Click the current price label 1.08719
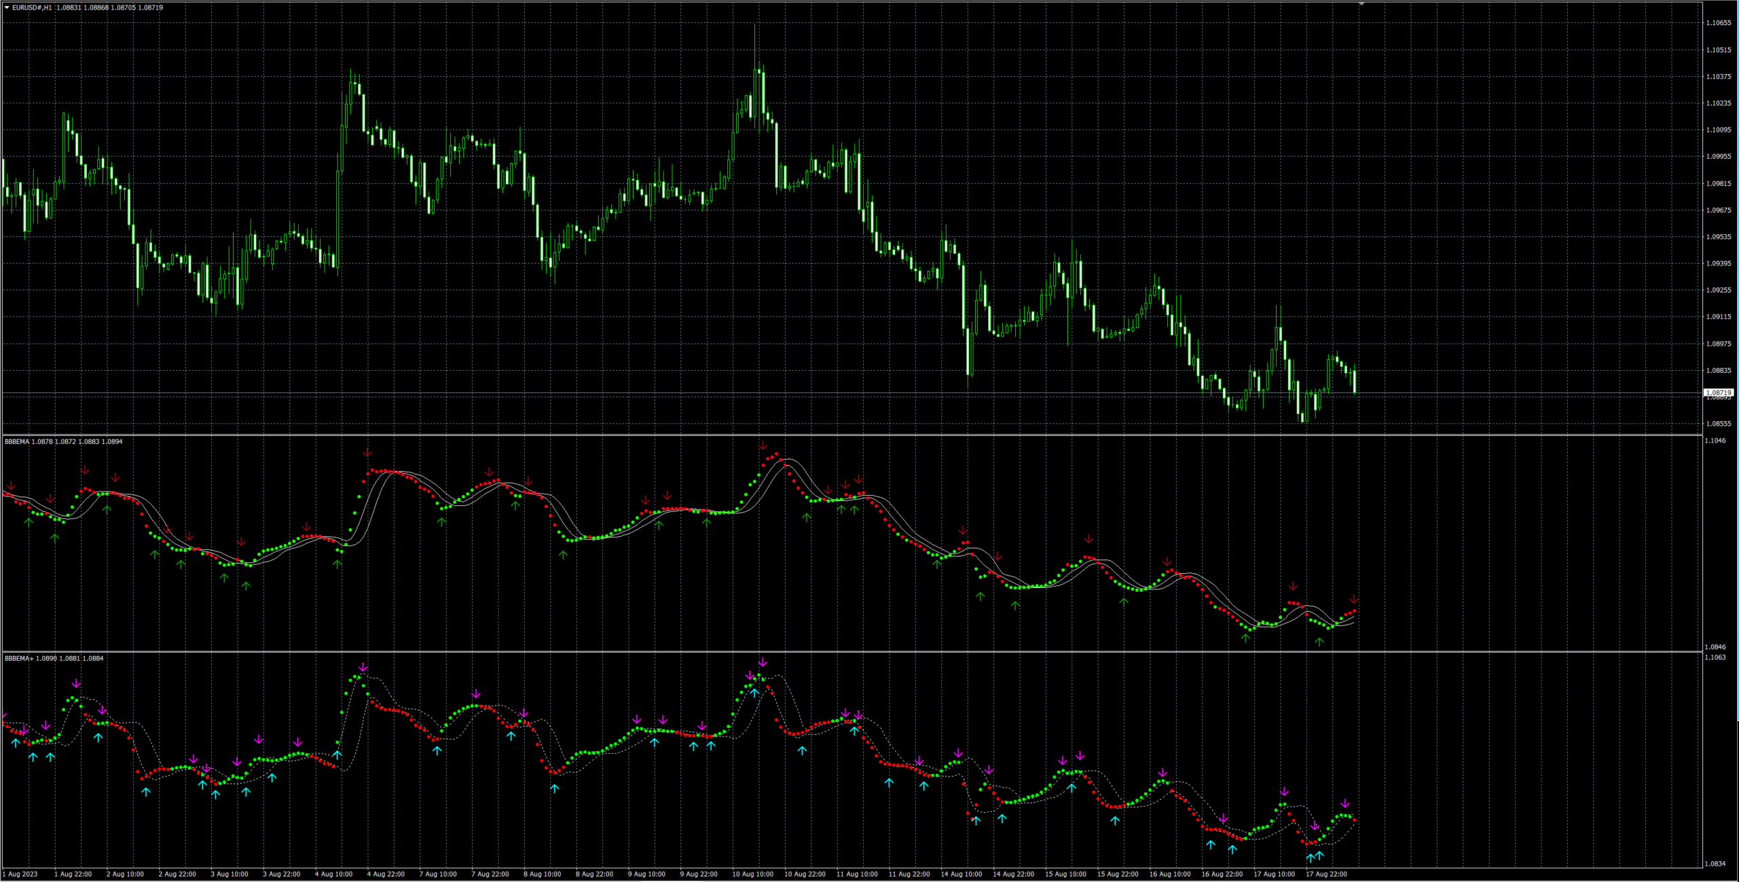Image resolution: width=1739 pixels, height=882 pixels. 1719,392
